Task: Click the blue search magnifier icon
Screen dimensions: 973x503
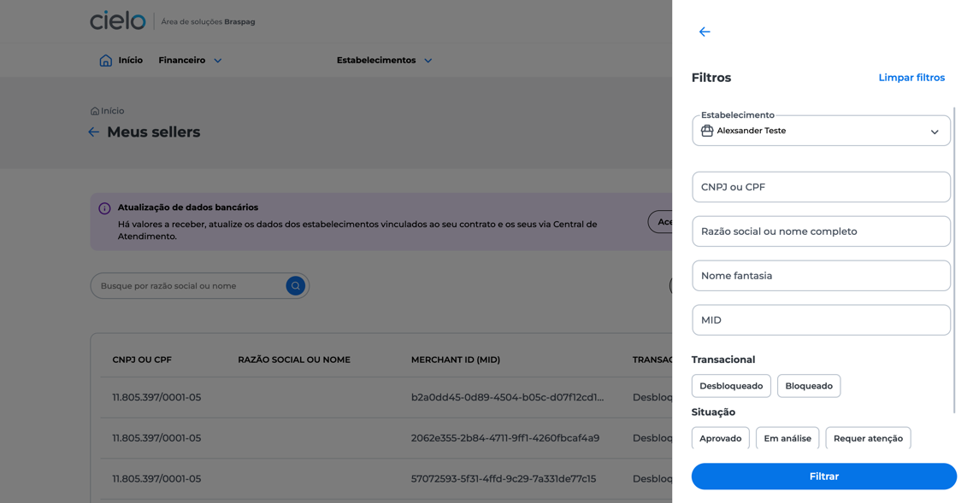Action: 295,285
